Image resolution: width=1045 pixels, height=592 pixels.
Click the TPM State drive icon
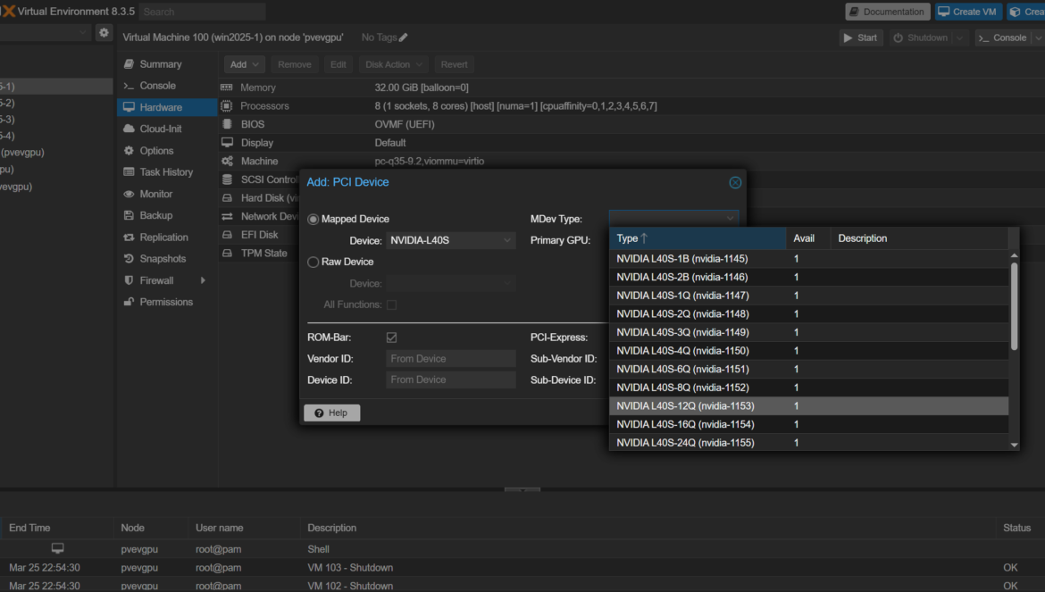click(x=227, y=253)
